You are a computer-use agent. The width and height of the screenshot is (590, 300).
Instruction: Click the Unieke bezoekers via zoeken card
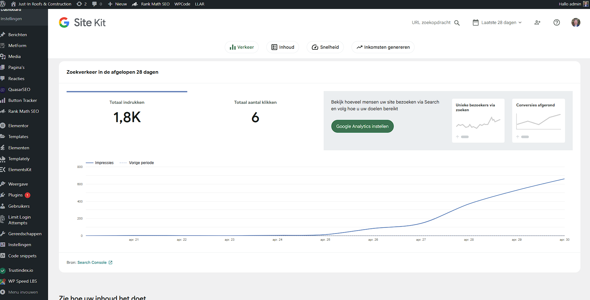[x=478, y=121]
